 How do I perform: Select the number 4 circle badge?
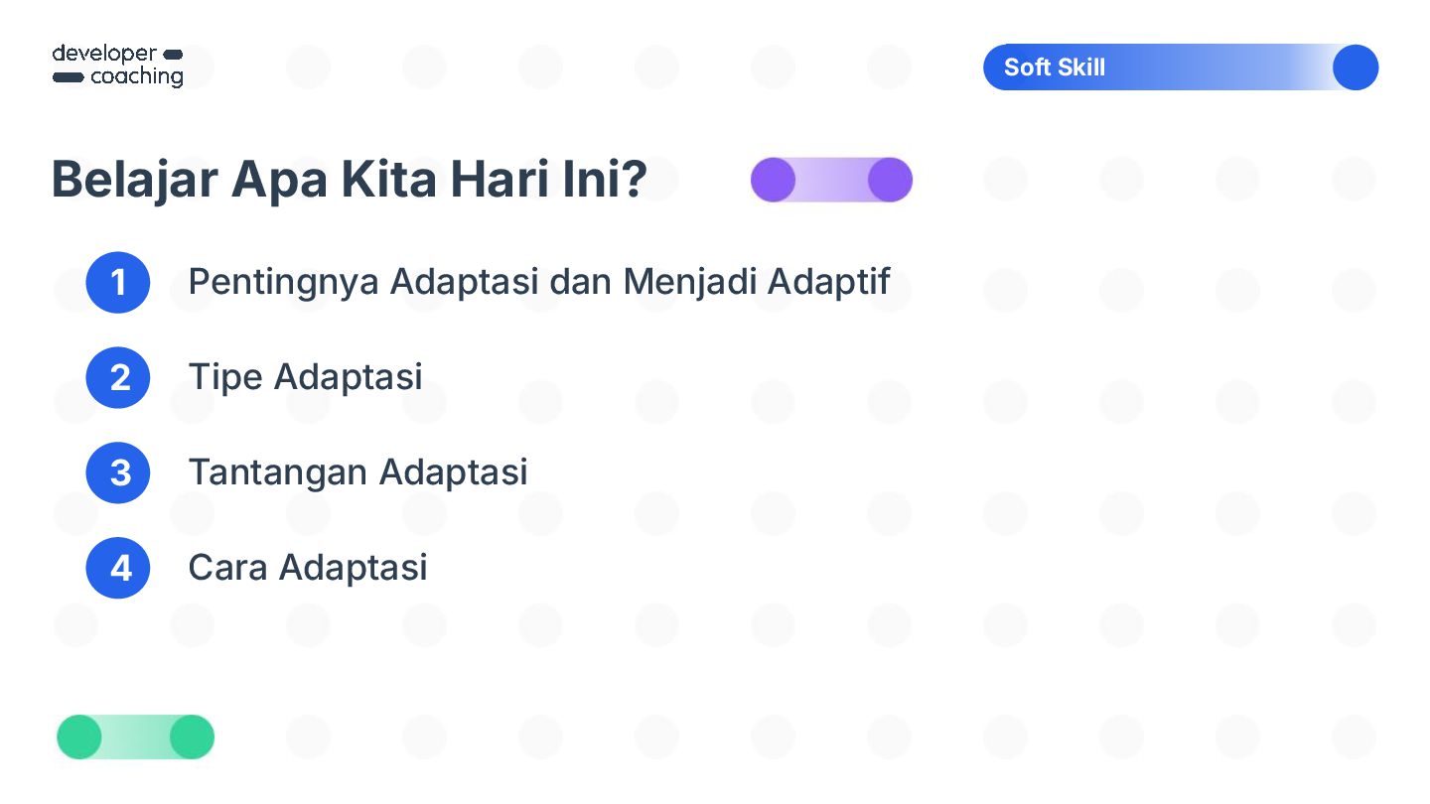point(118,568)
